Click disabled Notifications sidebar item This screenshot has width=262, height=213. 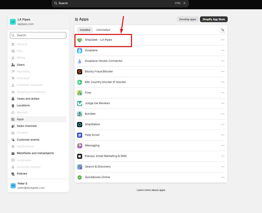point(38,146)
